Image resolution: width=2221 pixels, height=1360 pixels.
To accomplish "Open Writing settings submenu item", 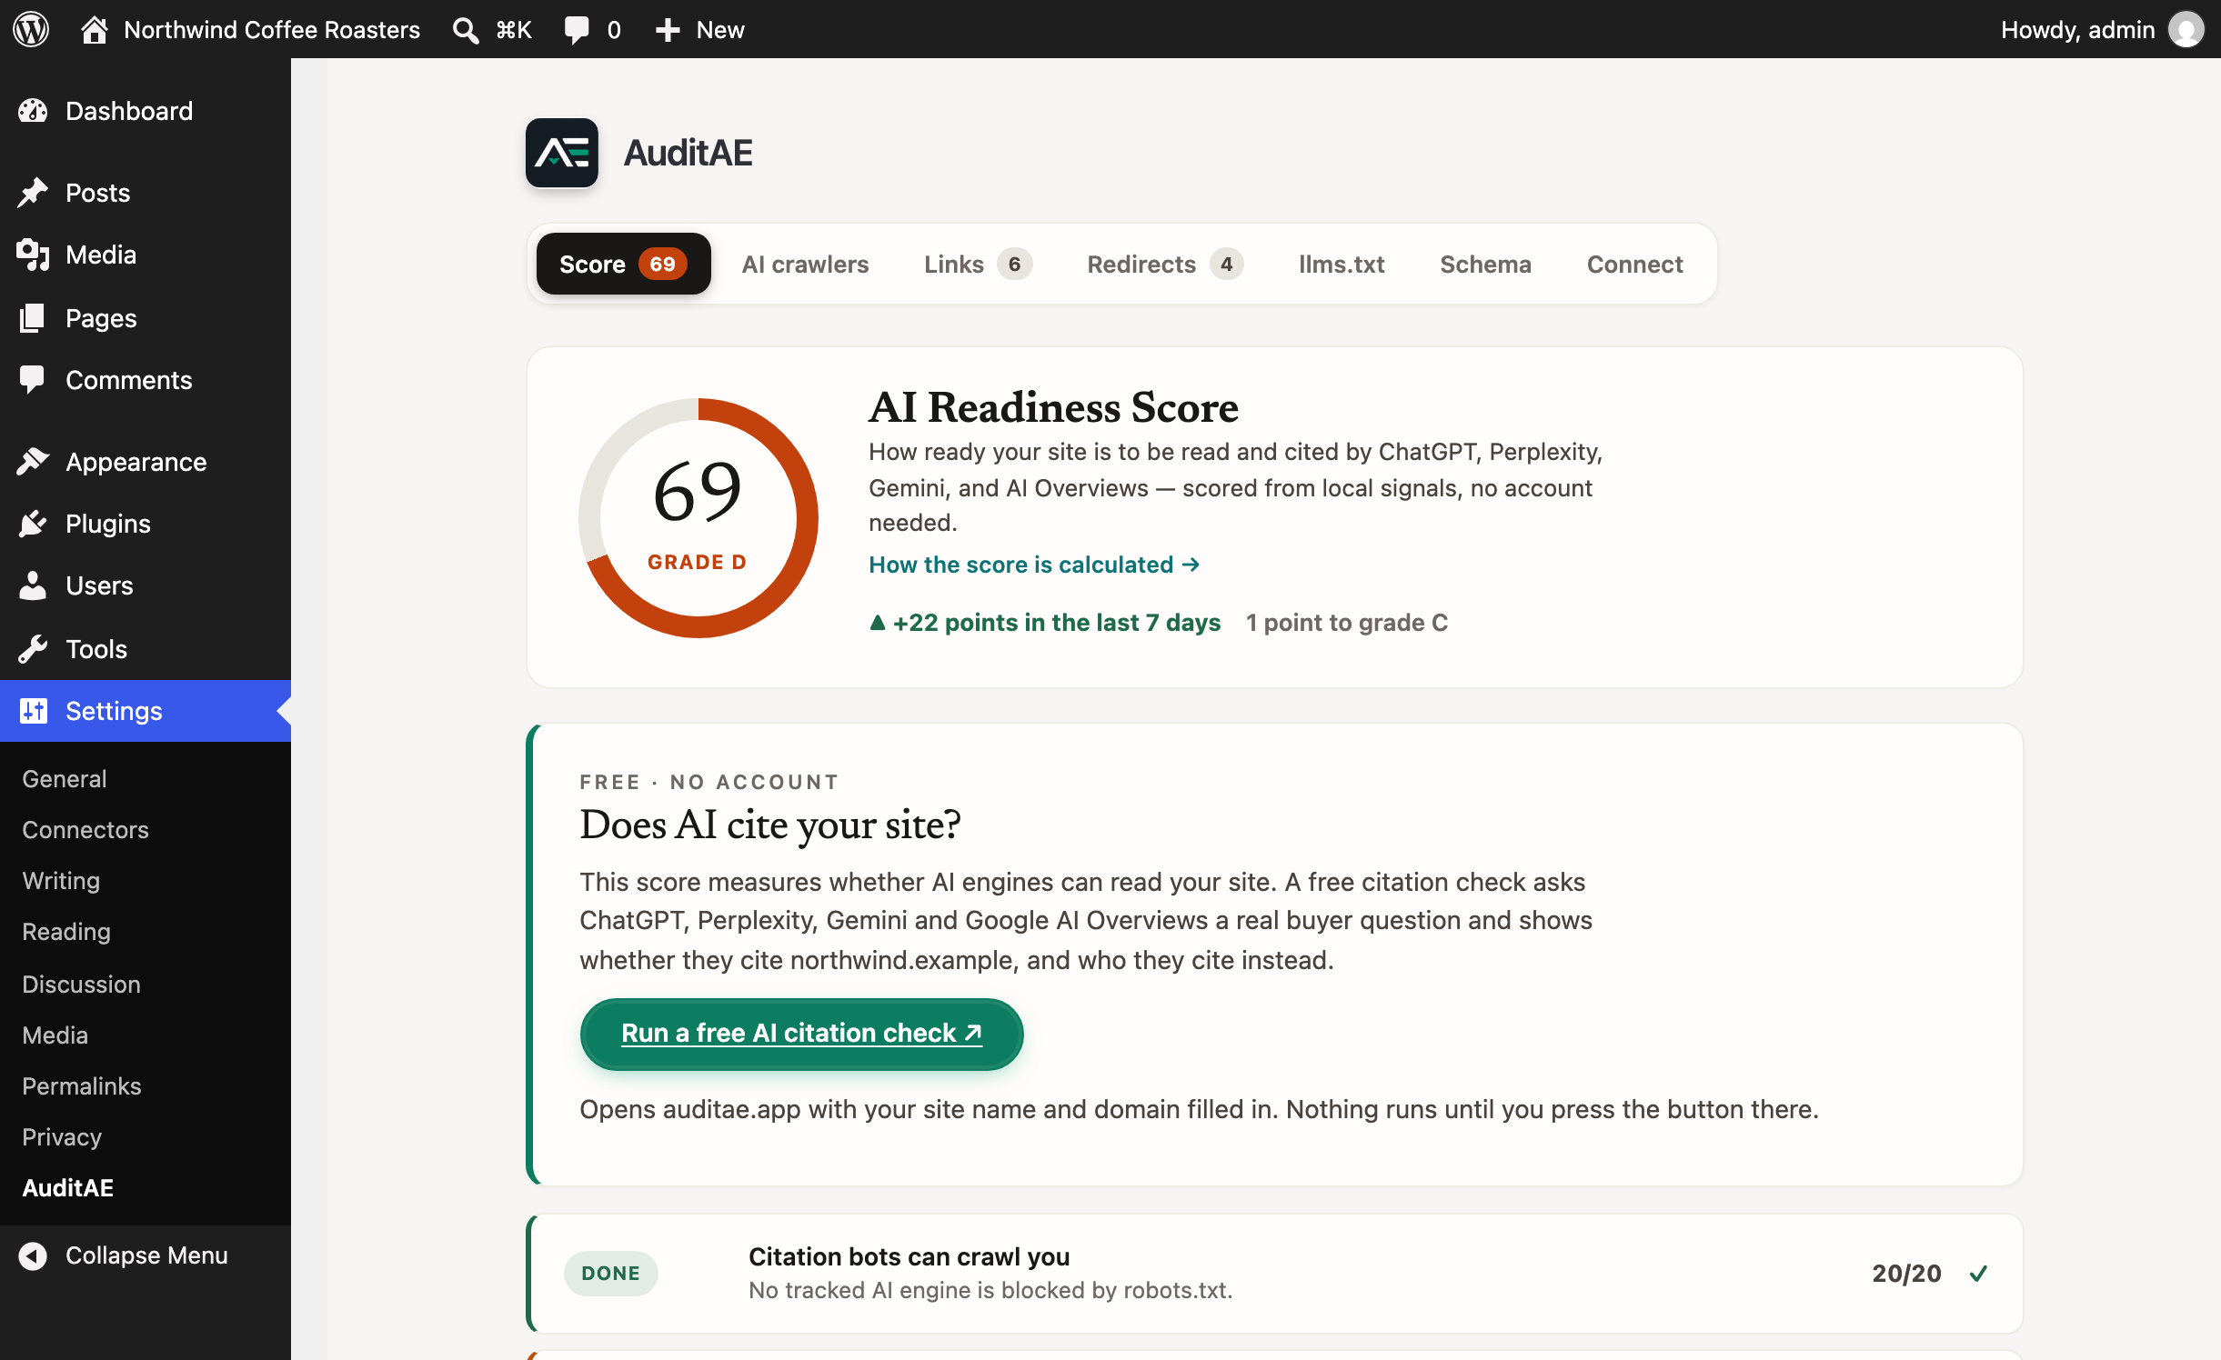I will 61,881.
